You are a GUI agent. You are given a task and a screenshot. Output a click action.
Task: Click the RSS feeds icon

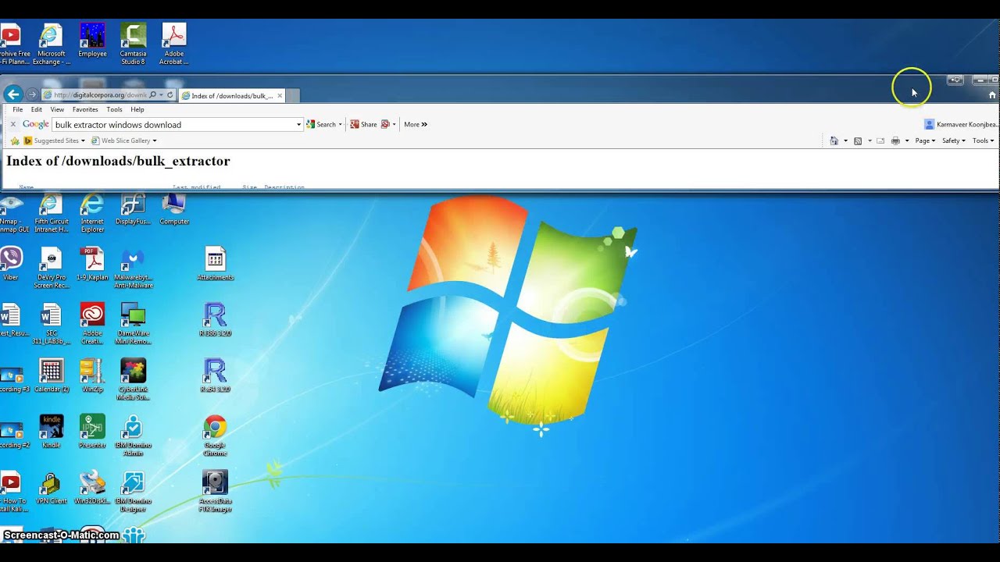[x=858, y=140]
